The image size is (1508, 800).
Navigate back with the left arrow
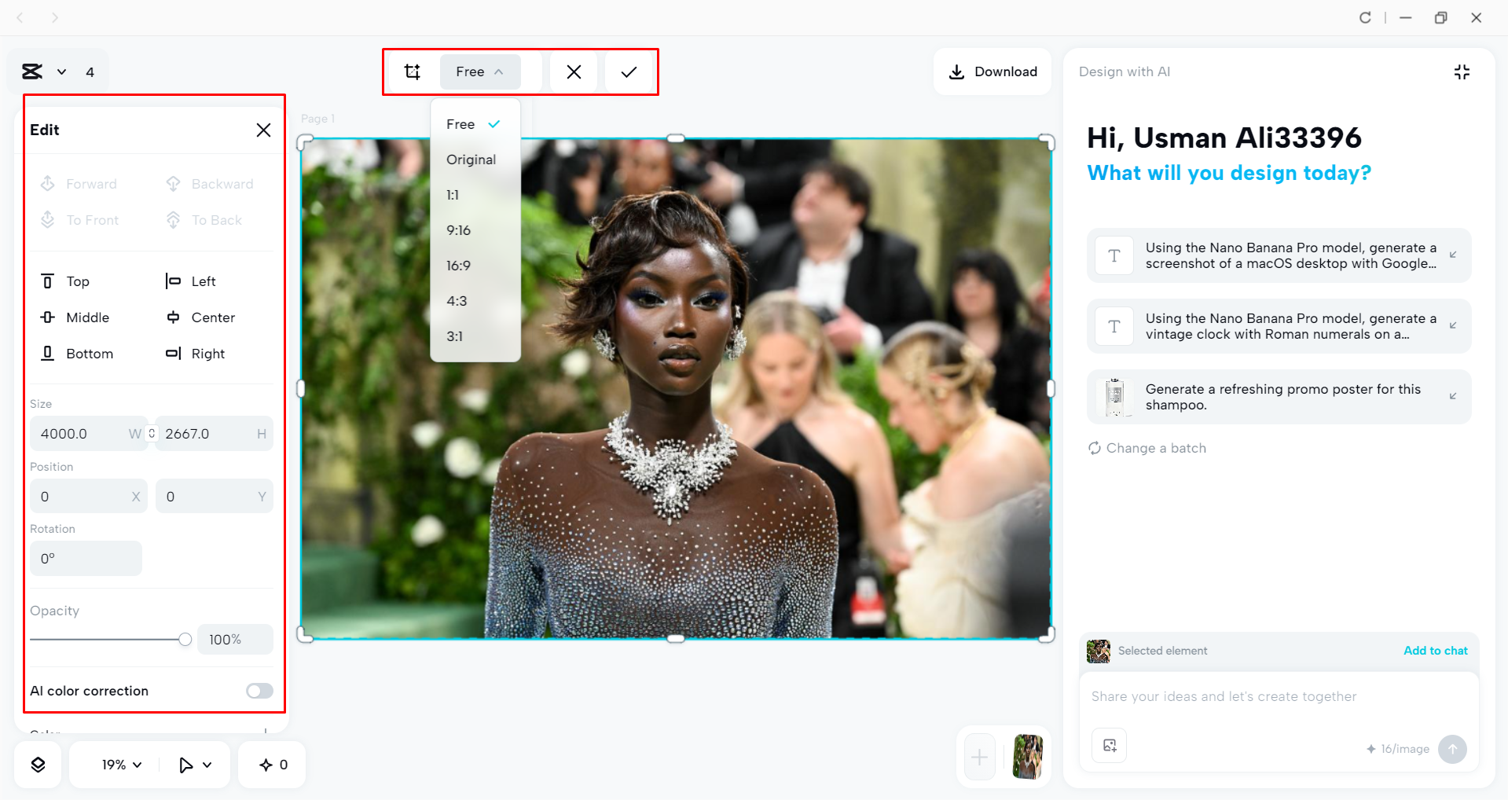tap(20, 17)
